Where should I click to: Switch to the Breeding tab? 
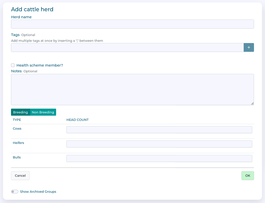coord(20,112)
